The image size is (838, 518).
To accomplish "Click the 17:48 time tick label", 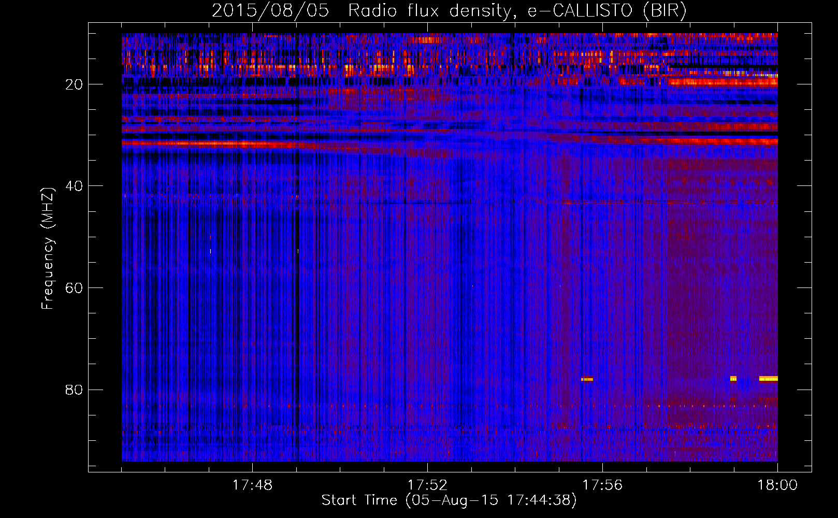I will [x=252, y=485].
